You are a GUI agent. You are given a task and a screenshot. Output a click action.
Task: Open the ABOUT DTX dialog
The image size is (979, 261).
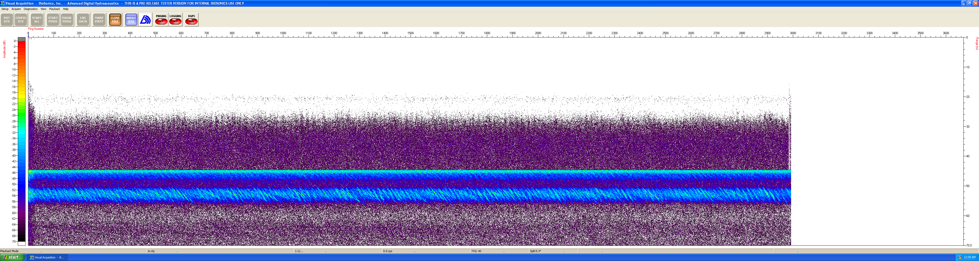point(131,20)
